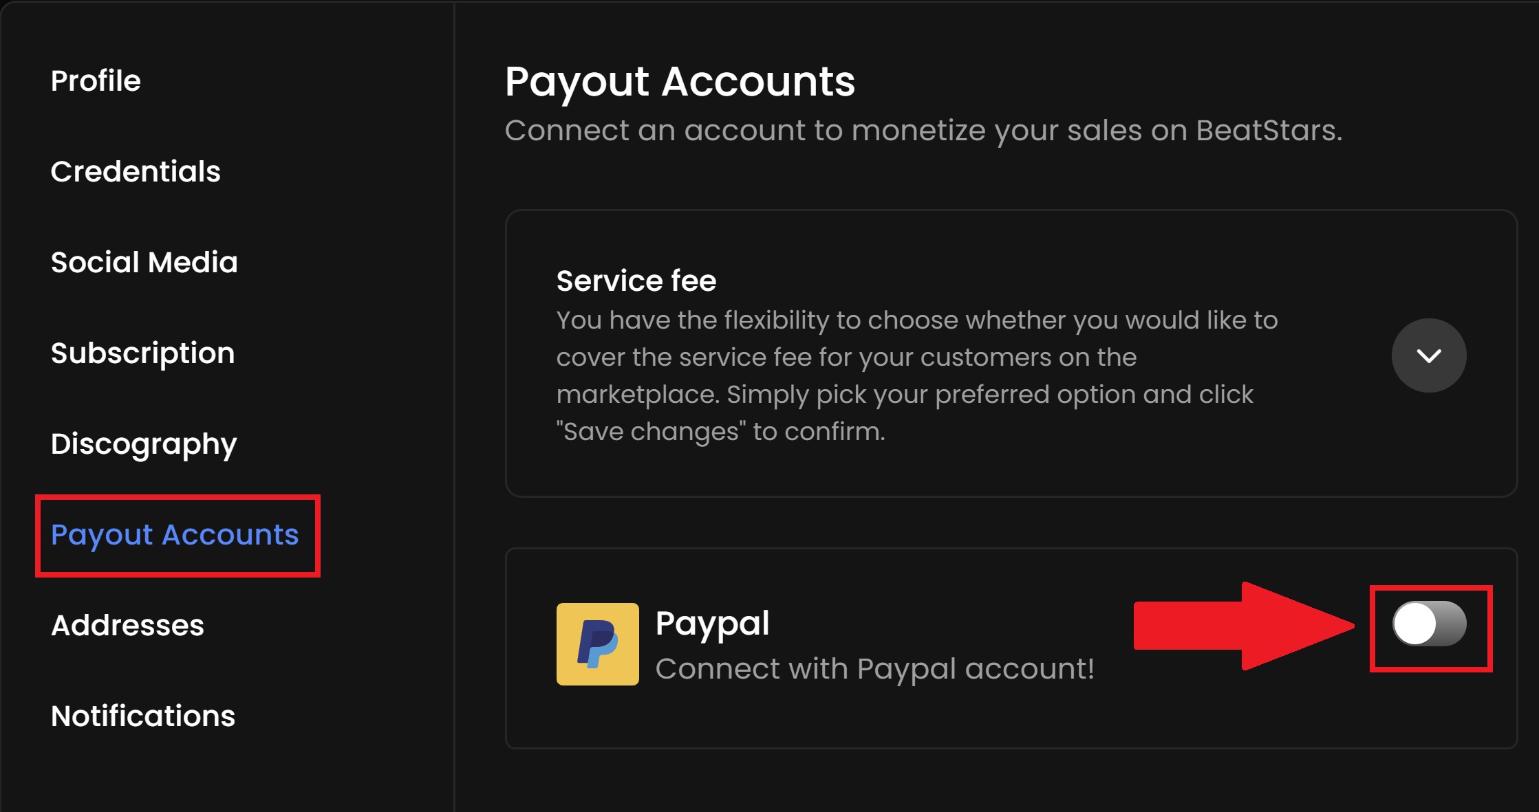Screen dimensions: 1539x812
Task: Enable the Paypal connection toggle
Action: [1430, 624]
